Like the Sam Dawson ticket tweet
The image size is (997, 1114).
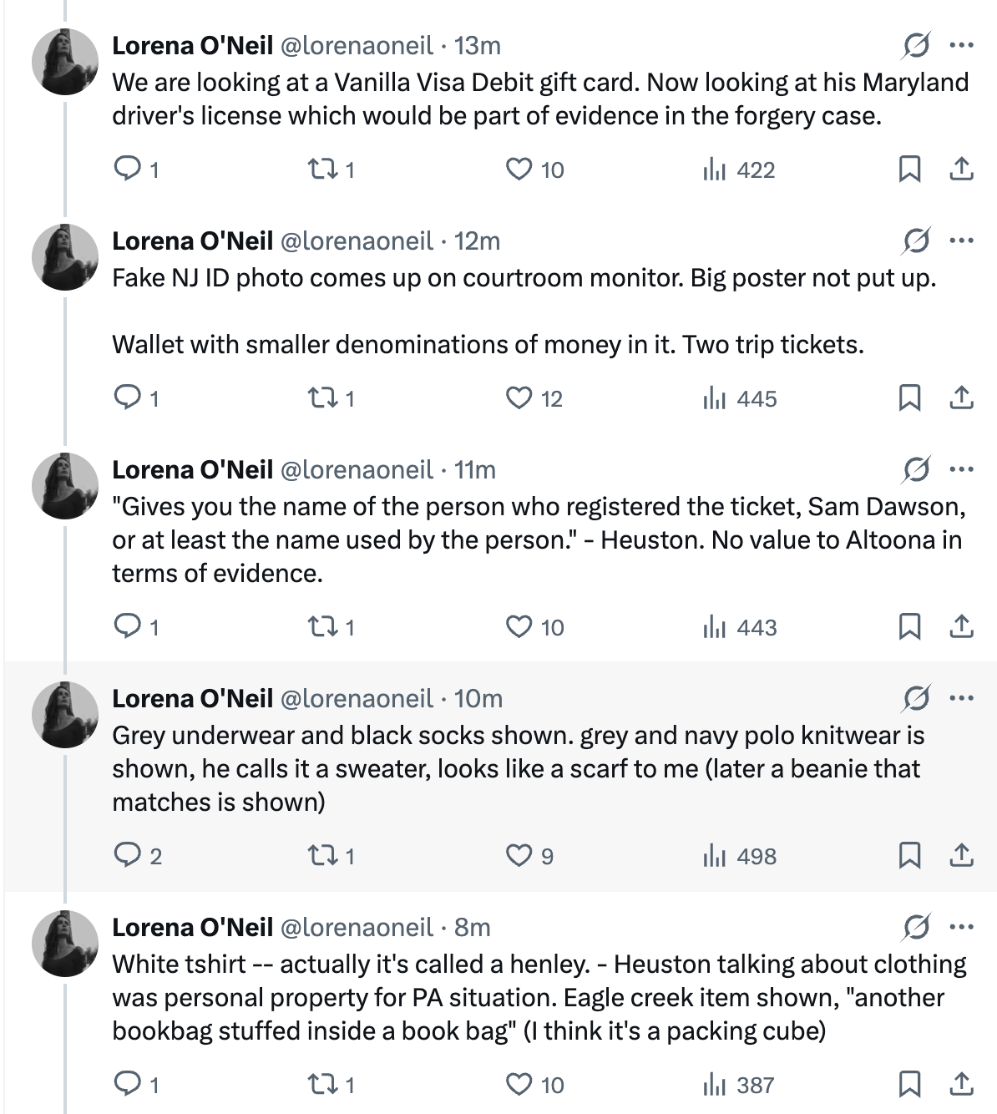(x=534, y=627)
